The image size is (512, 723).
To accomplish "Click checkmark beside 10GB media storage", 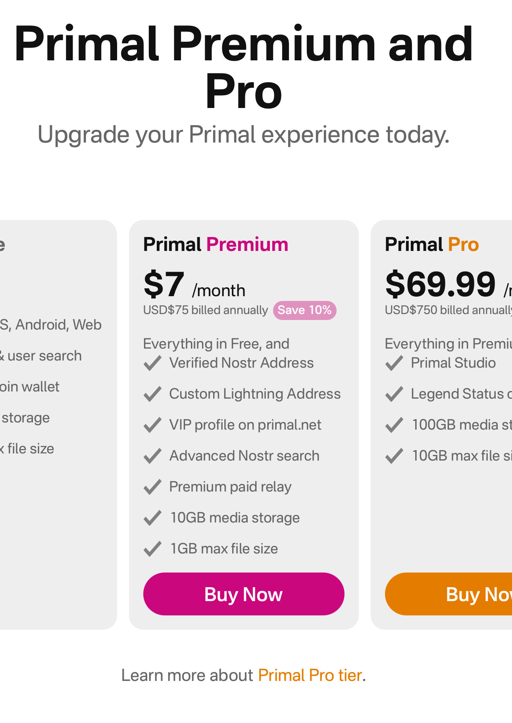I will (152, 518).
